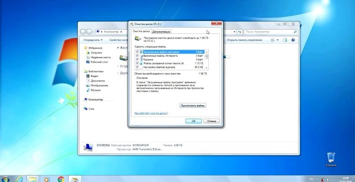Confirm cleanup with the OK button

click(x=193, y=121)
